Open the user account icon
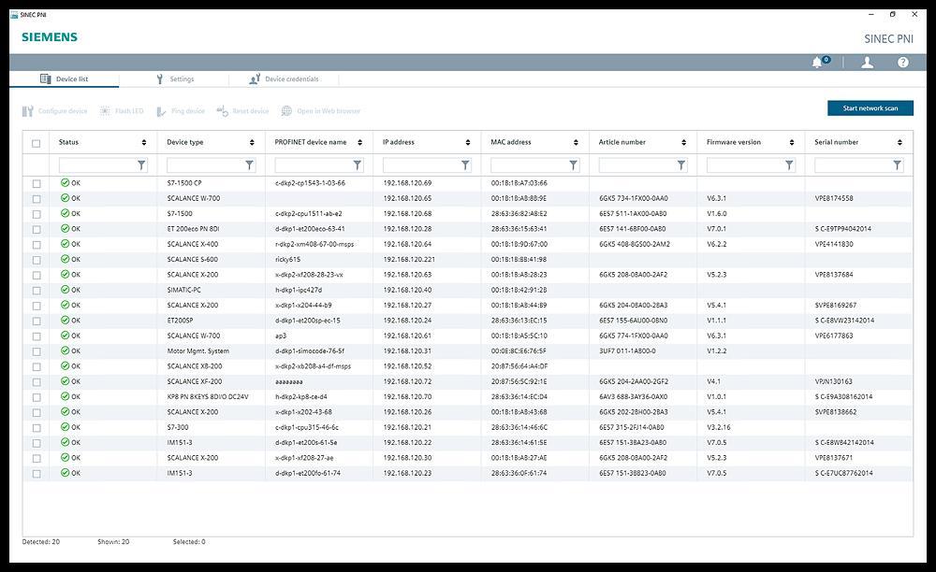 coord(868,62)
